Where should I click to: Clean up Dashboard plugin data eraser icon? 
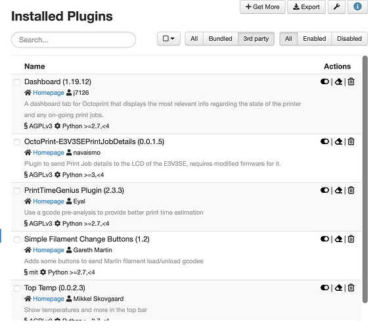pyautogui.click(x=338, y=82)
